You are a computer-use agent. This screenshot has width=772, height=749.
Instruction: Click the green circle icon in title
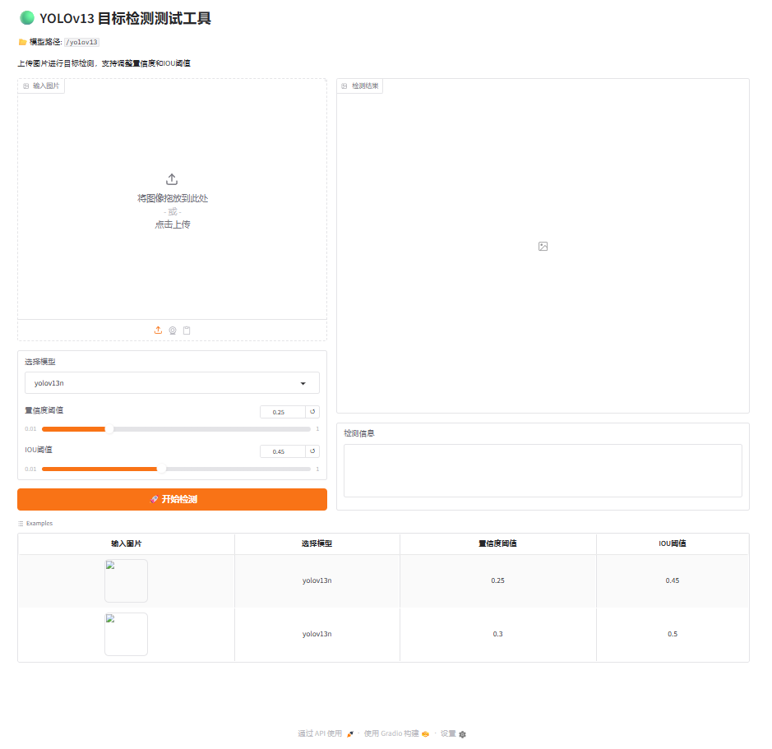pos(27,18)
